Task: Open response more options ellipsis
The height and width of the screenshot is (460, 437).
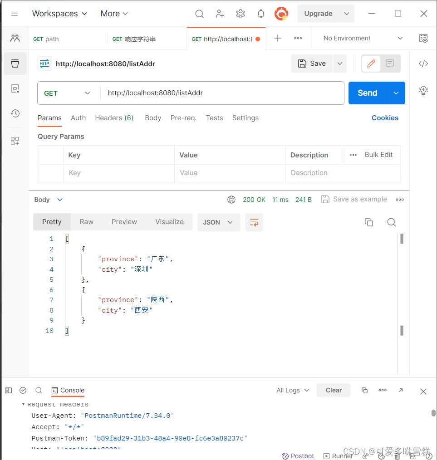Action: [x=400, y=200]
